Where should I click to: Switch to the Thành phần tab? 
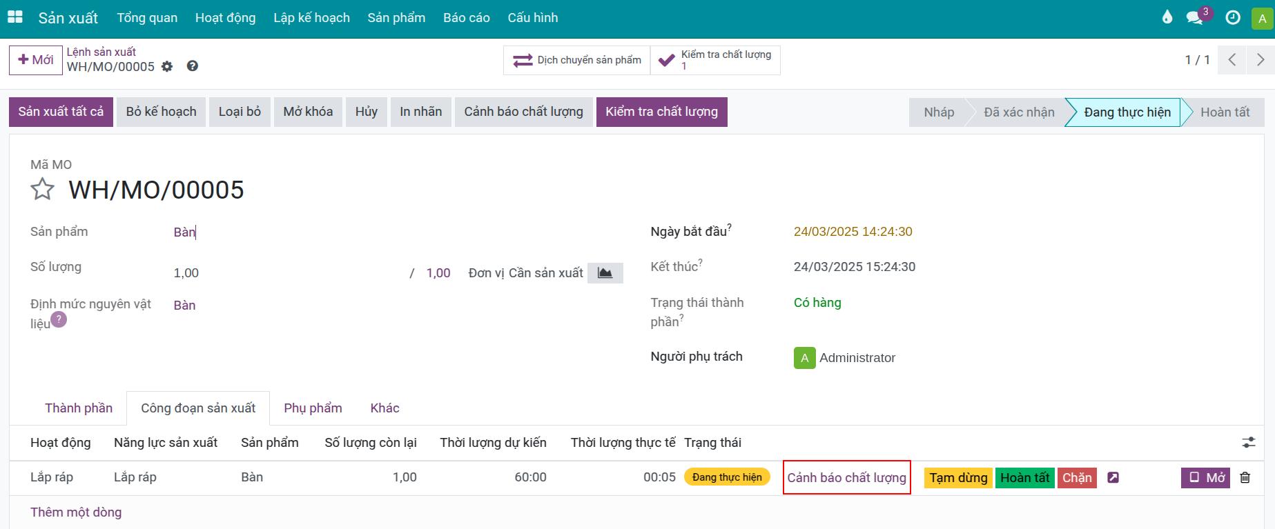(79, 408)
